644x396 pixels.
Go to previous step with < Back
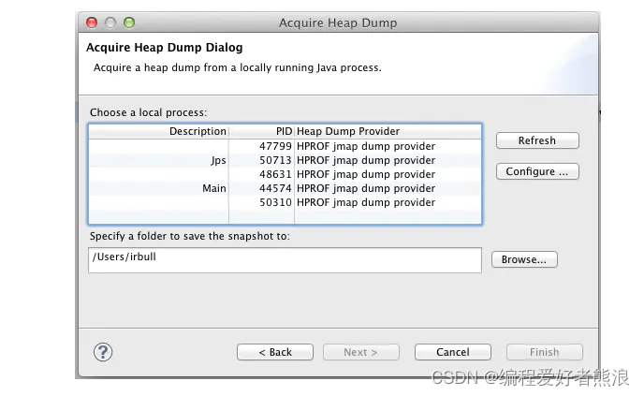275,352
